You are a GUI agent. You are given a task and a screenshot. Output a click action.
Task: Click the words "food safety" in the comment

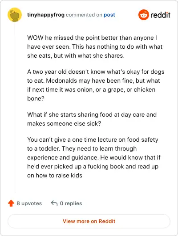coord(143,139)
